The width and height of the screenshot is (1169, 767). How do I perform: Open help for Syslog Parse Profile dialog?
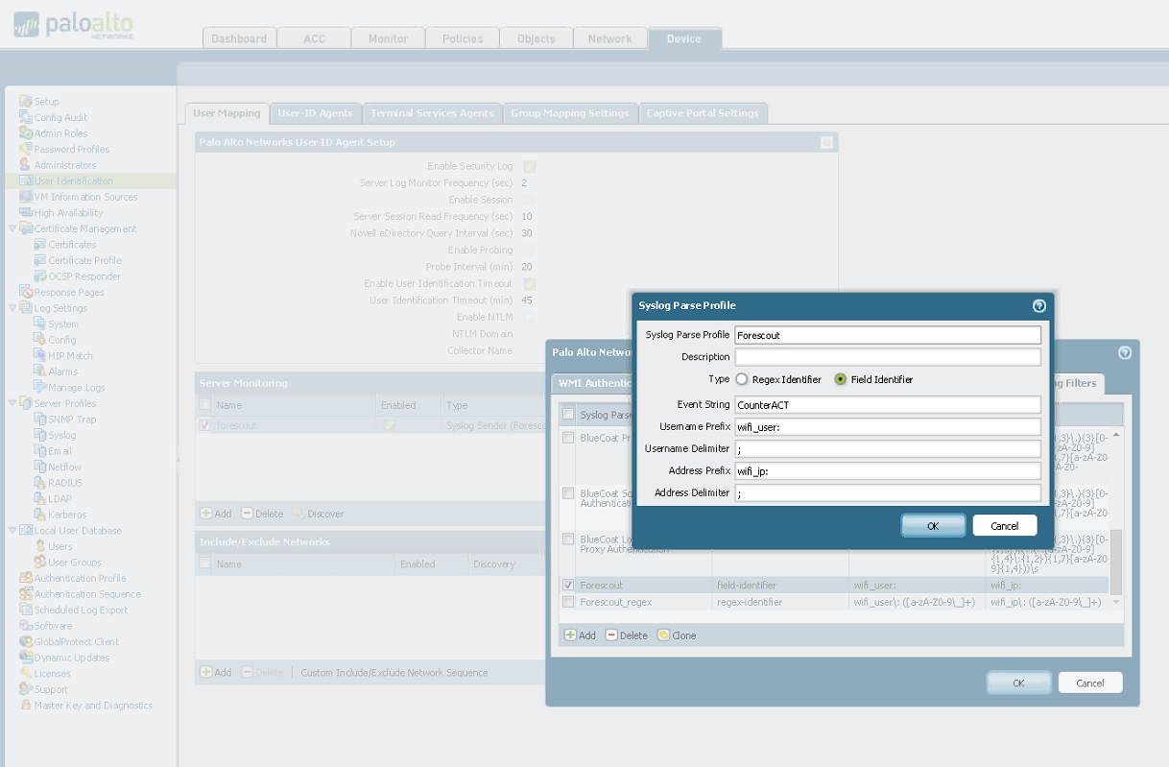click(1038, 306)
